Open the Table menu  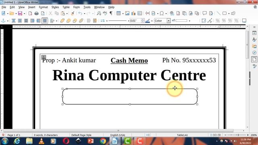click(66, 7)
